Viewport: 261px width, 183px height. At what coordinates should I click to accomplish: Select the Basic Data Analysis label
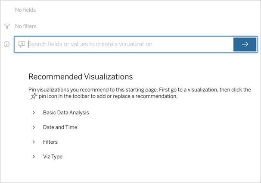point(66,113)
